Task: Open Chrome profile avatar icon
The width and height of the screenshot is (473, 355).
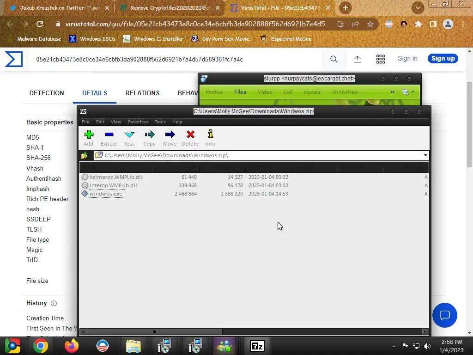Action: tap(448, 24)
